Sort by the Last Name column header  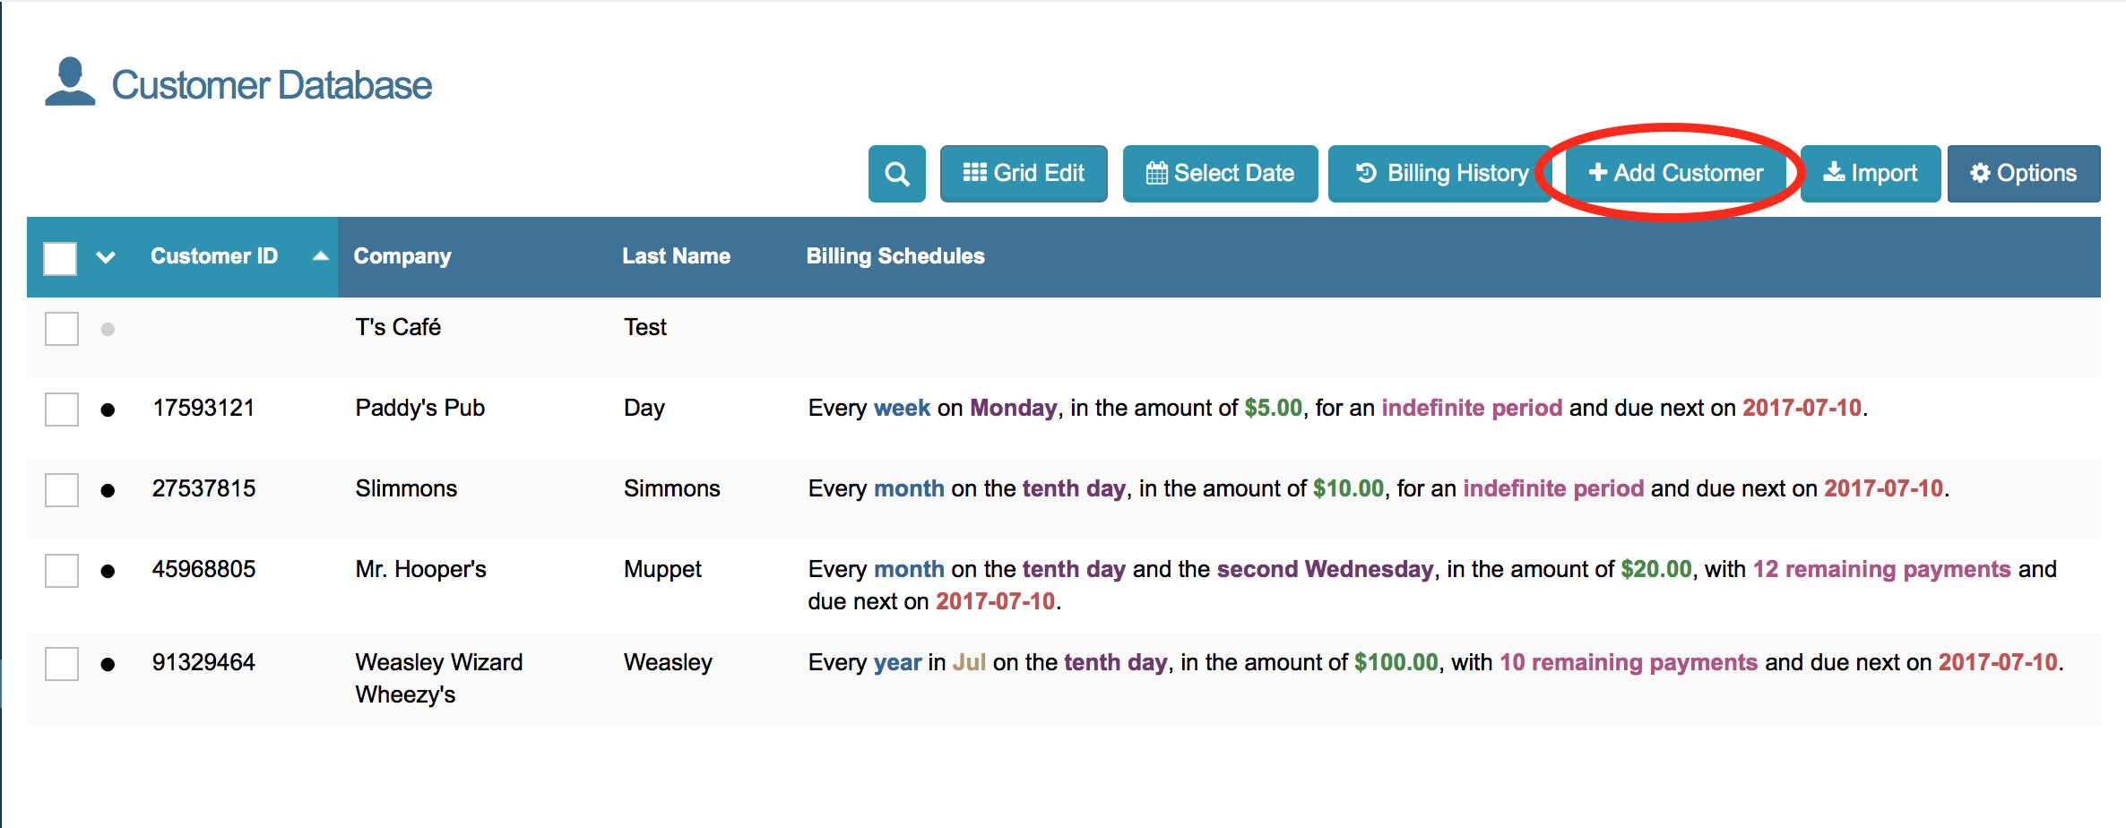pyautogui.click(x=676, y=256)
